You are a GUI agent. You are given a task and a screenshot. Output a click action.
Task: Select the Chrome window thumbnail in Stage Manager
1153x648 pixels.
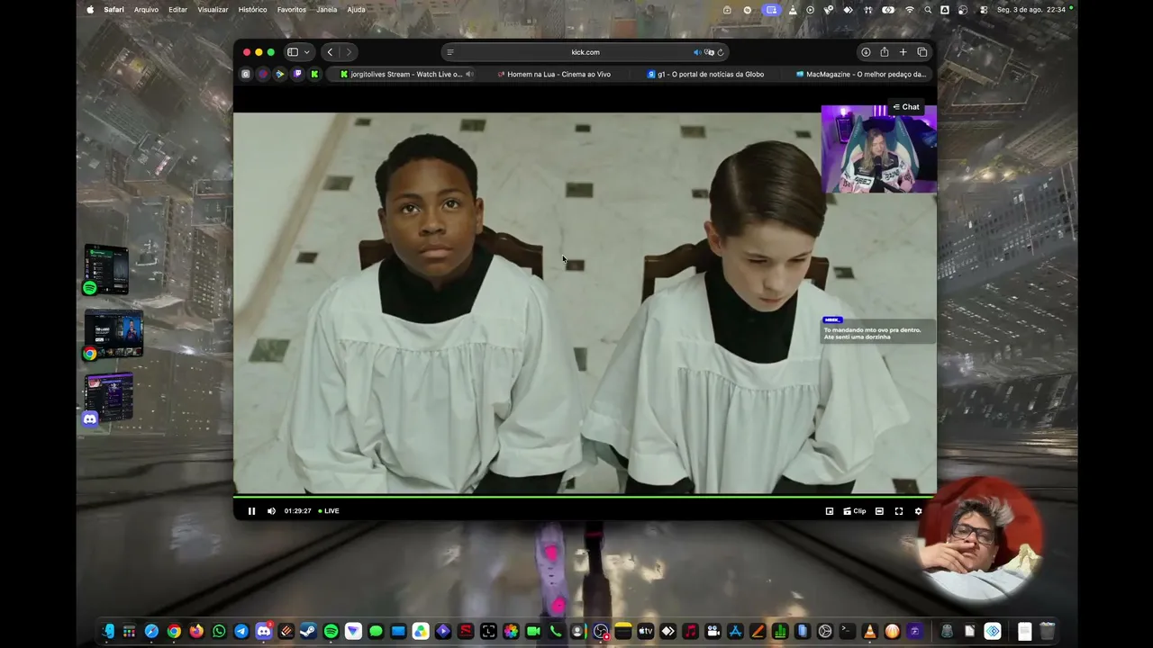tap(113, 335)
